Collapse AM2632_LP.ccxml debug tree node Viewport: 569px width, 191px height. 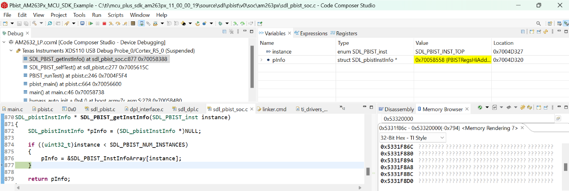pos(4,42)
